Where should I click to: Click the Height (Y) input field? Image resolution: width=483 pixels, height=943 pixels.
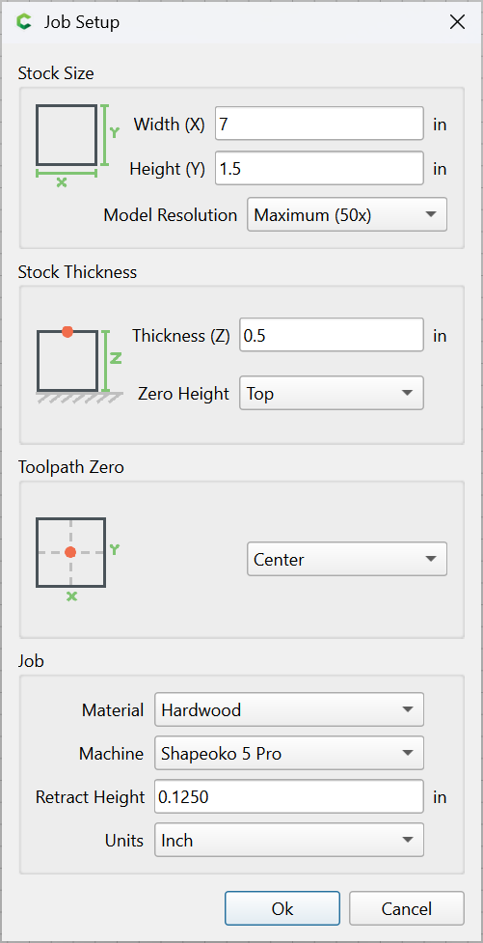coord(320,168)
